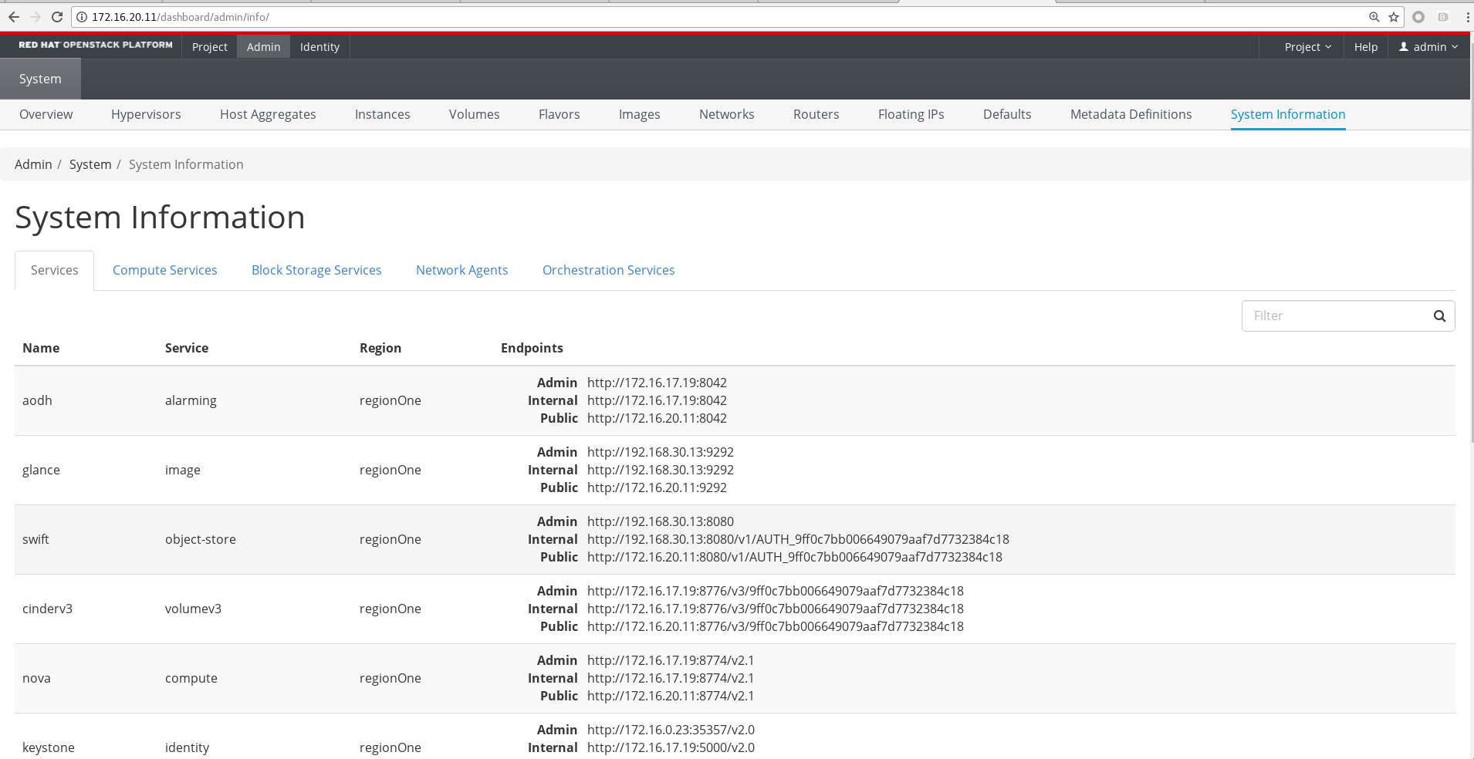Open the Project menu in the top bar
The width and height of the screenshot is (1474, 759).
pyautogui.click(x=210, y=47)
